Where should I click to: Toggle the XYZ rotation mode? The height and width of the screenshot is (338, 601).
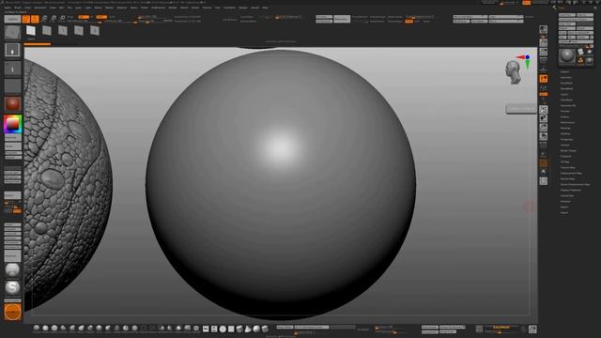[543, 94]
